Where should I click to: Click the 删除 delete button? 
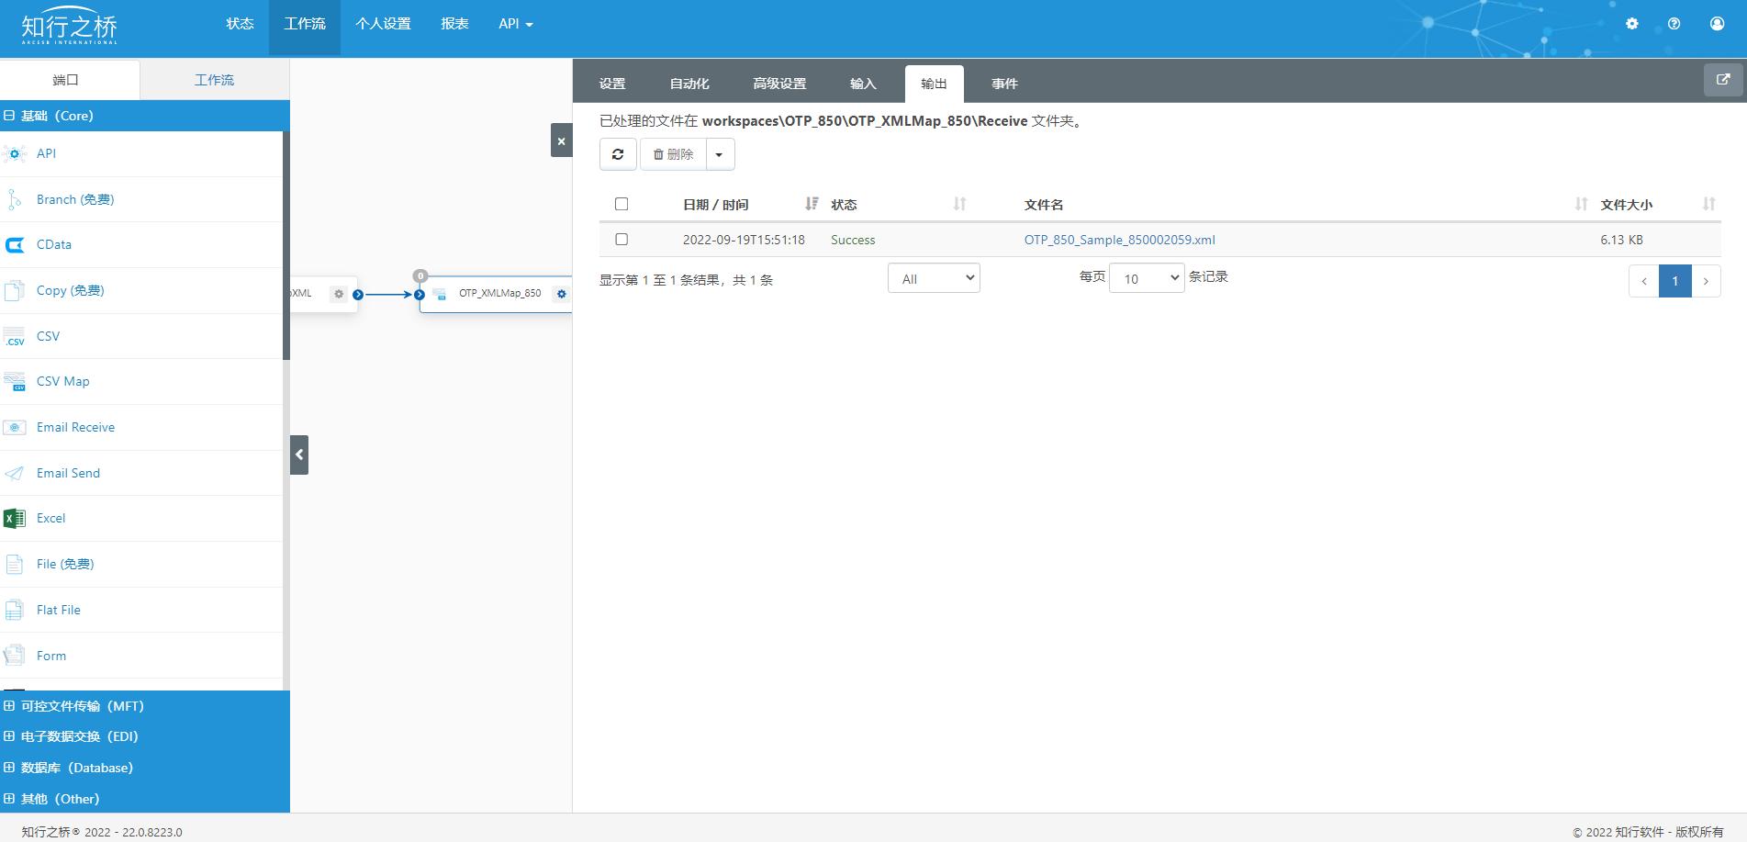pos(673,154)
